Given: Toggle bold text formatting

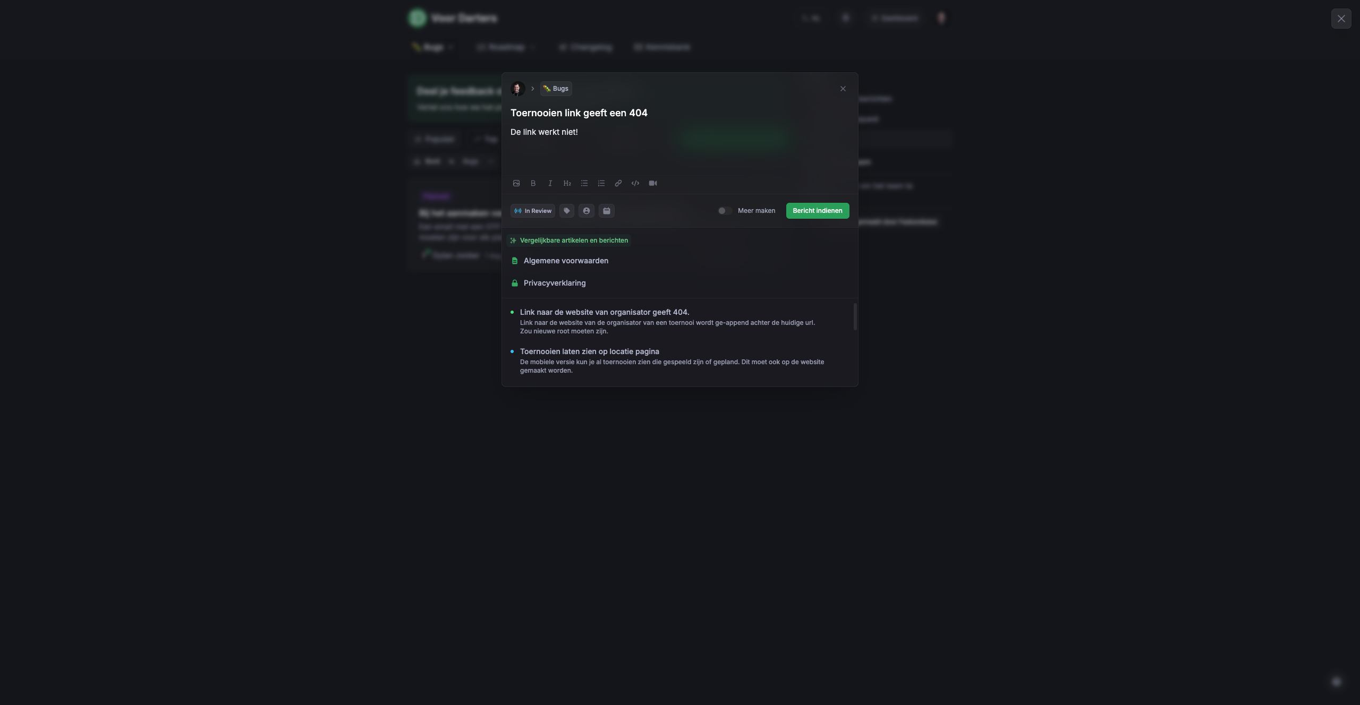Looking at the screenshot, I should pos(533,183).
